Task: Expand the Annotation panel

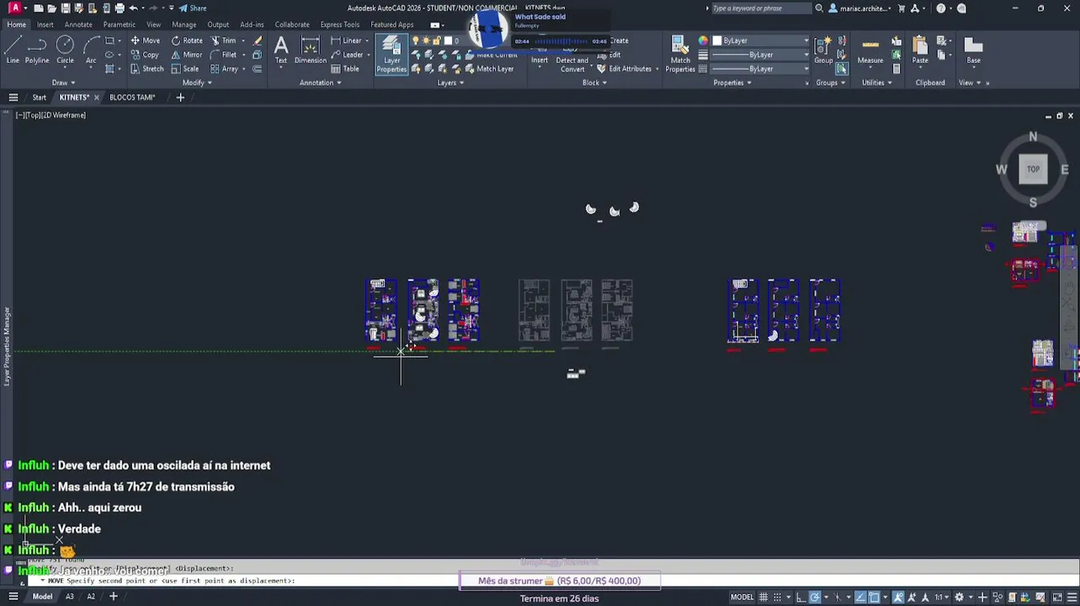Action: (320, 82)
